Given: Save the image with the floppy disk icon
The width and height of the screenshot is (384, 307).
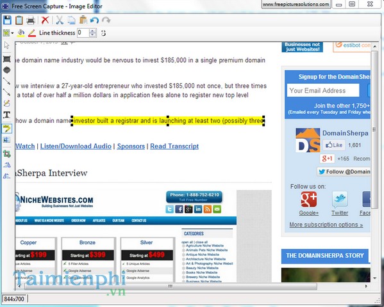Looking at the screenshot, I should click(7, 20).
